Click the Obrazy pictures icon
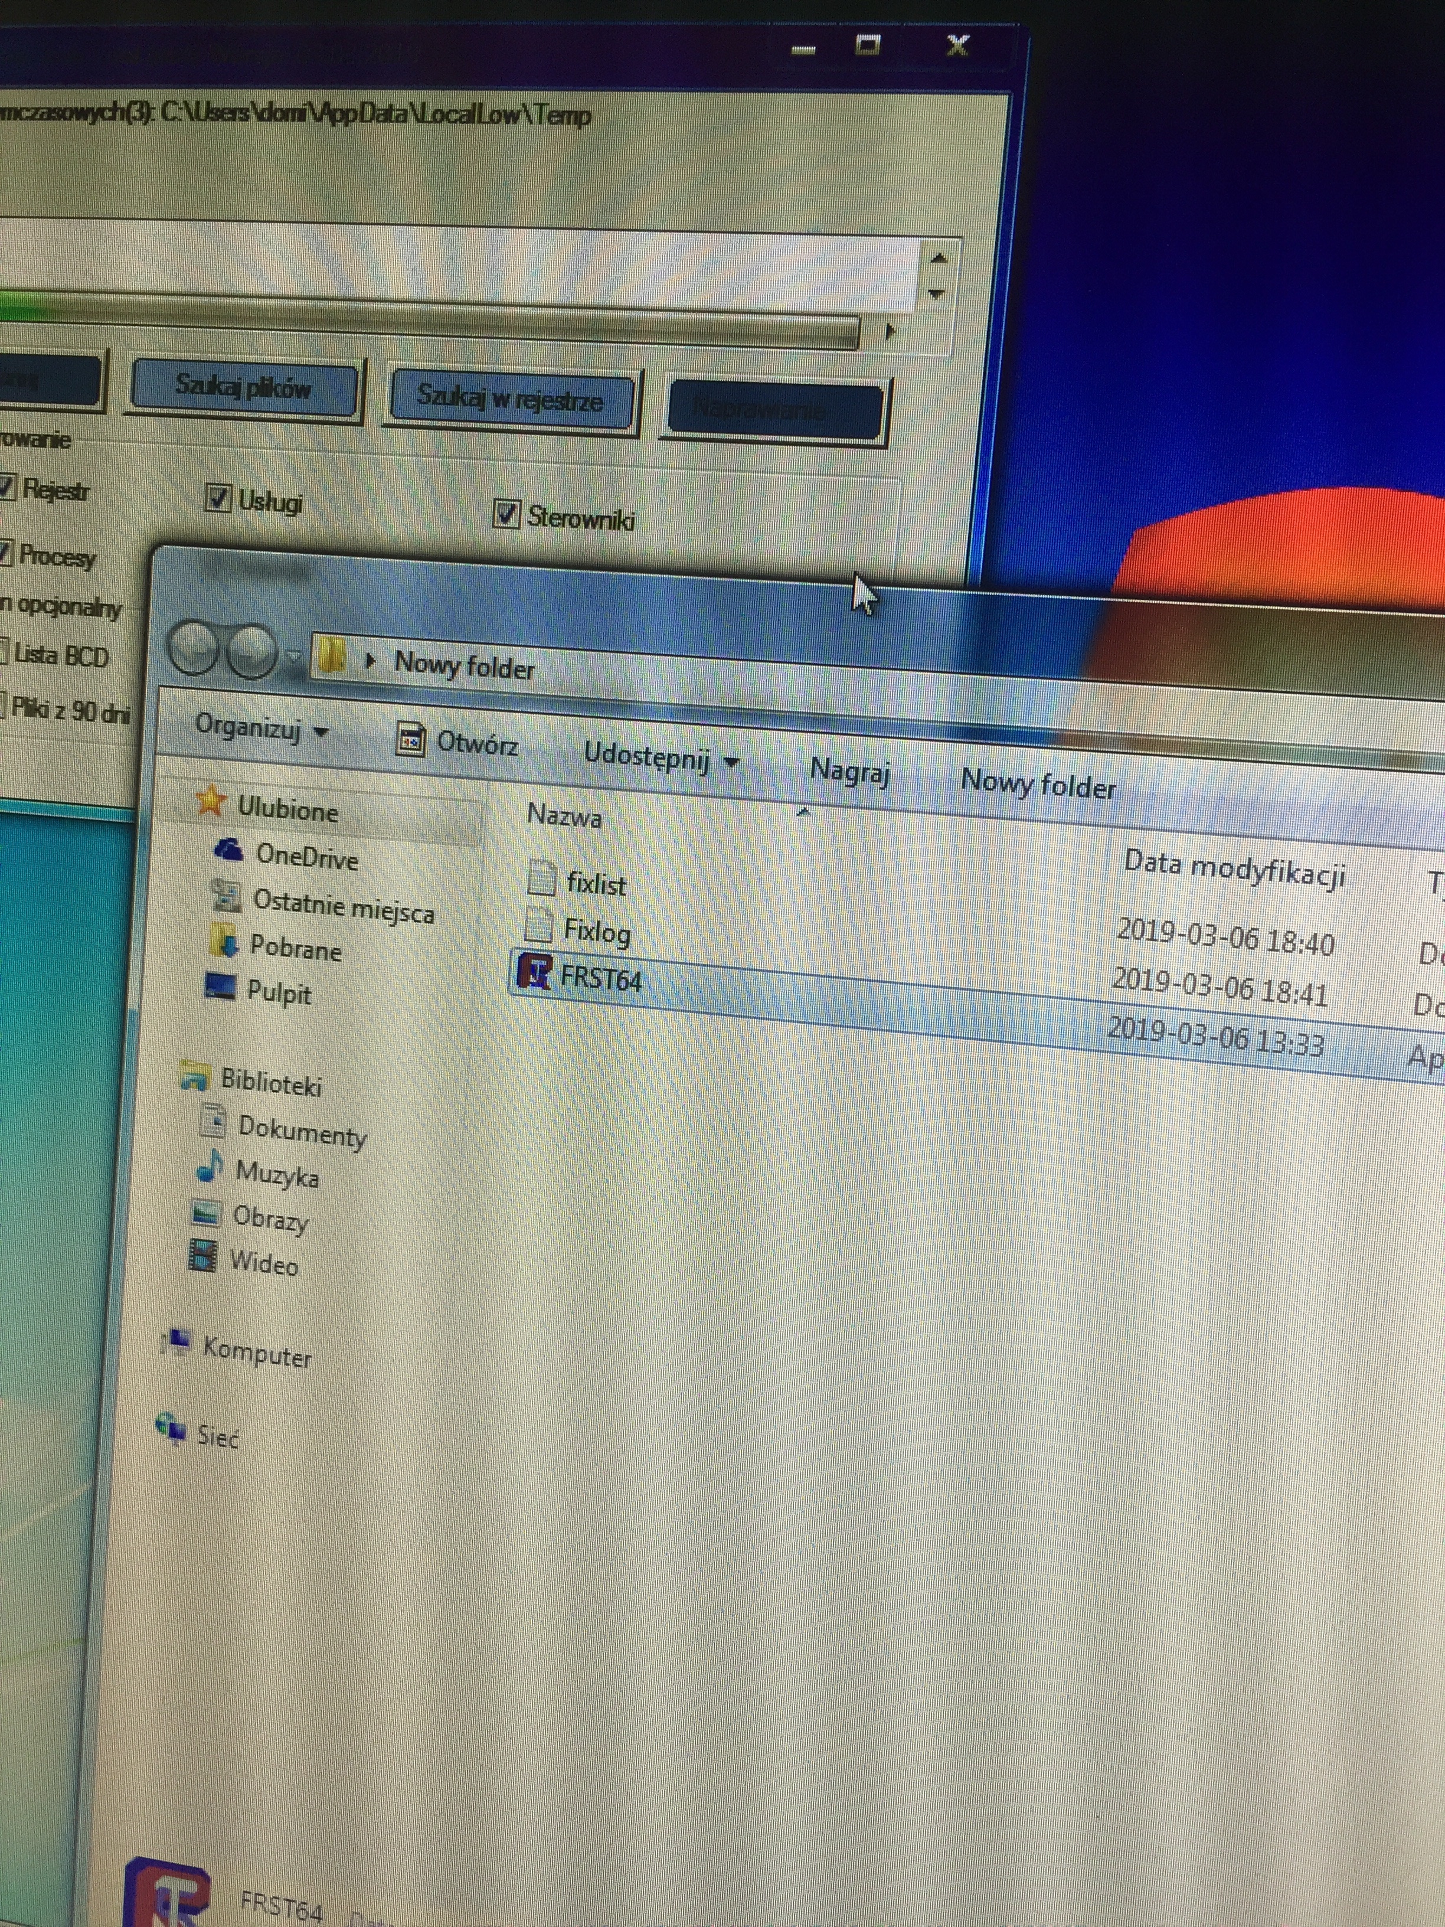The image size is (1445, 1927). pyautogui.click(x=207, y=1212)
